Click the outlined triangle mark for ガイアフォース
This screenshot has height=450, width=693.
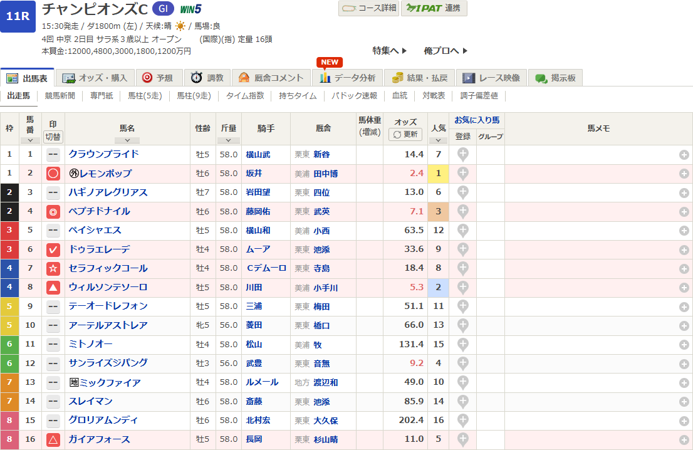tap(53, 440)
